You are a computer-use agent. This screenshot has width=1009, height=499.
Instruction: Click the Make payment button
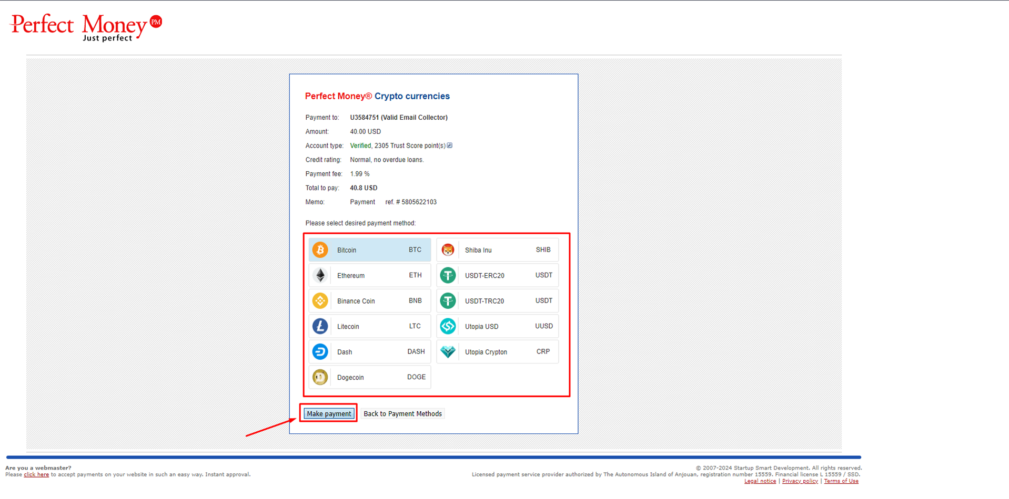click(x=329, y=414)
